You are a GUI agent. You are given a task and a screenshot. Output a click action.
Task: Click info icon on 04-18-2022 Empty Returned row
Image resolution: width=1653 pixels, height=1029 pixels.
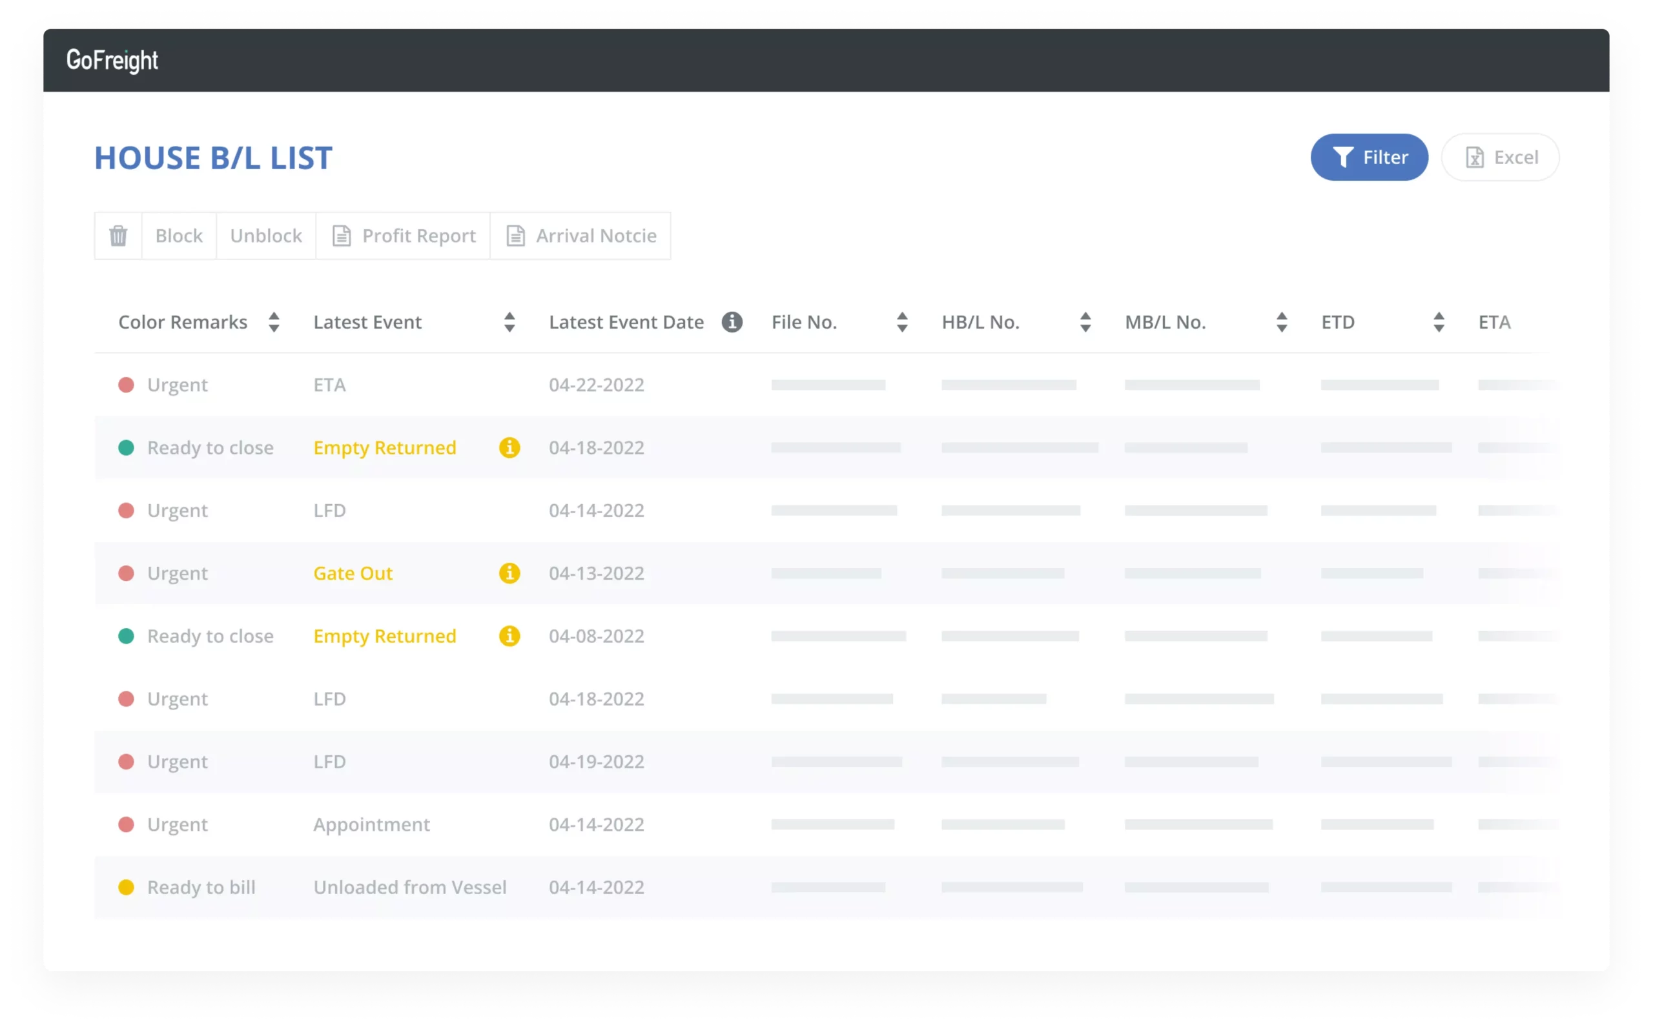tap(509, 448)
